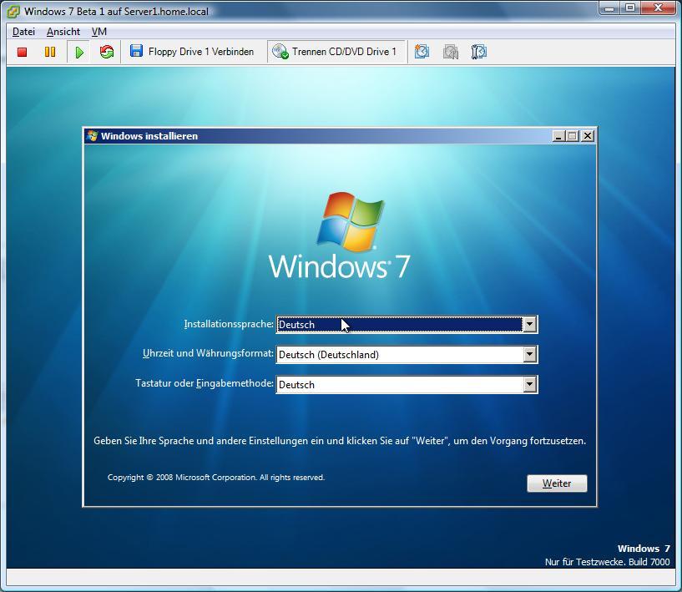Viewport: 682px width, 592px height.
Task: Click Trennen CD/DVD Drive 1 label
Action: [344, 52]
